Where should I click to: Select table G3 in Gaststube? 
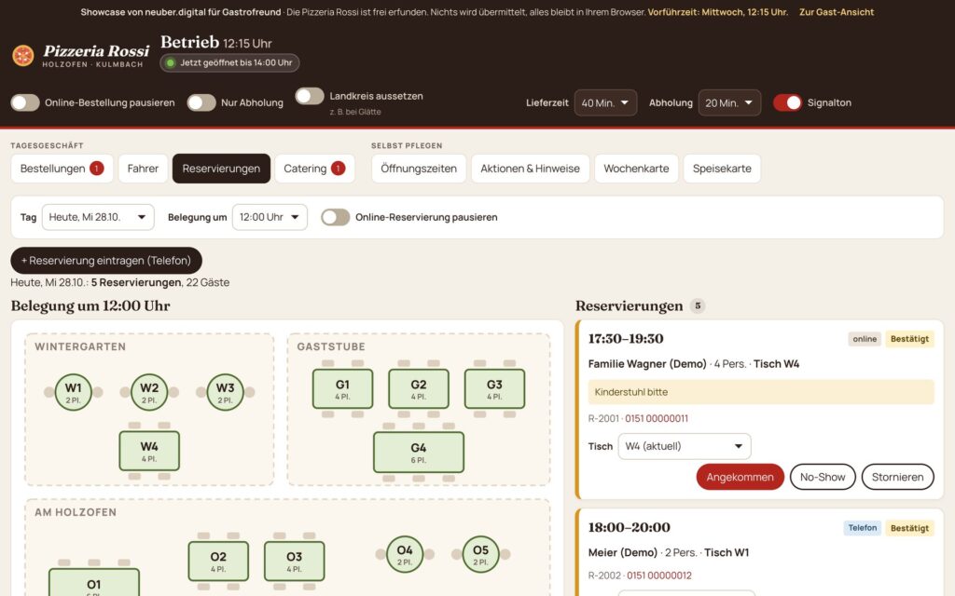(x=494, y=388)
